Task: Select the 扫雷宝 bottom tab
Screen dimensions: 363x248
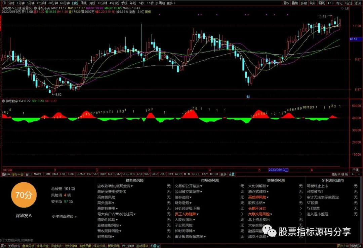Action: 155,246
